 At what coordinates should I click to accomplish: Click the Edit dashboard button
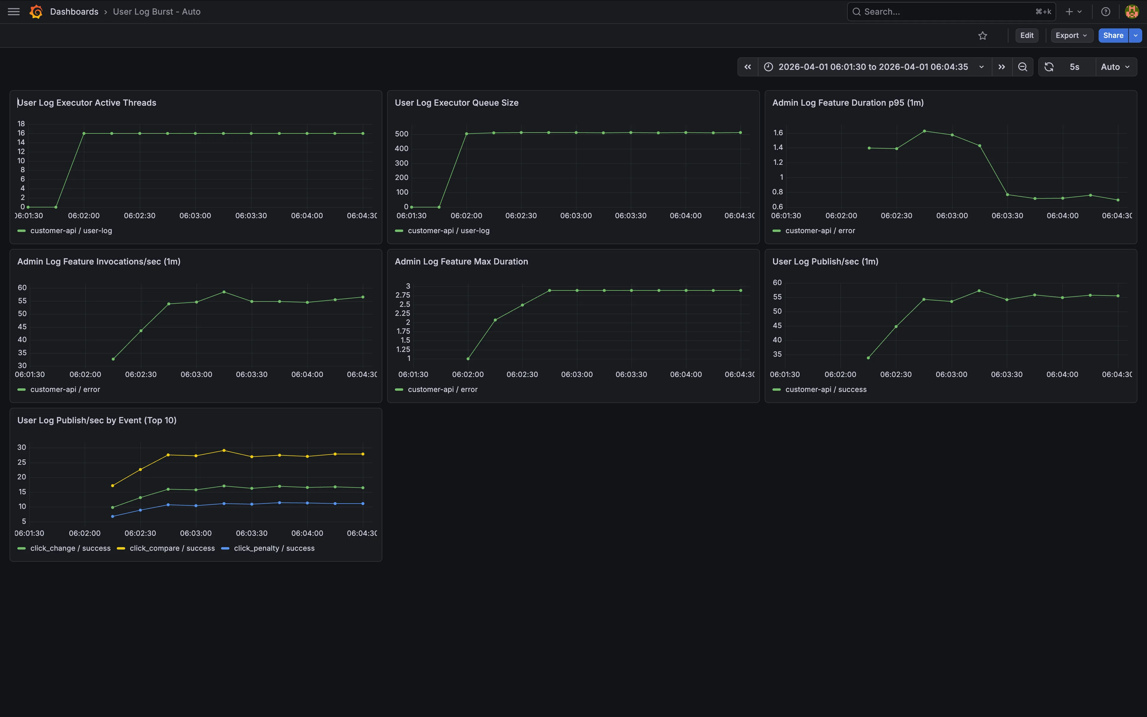click(1026, 36)
